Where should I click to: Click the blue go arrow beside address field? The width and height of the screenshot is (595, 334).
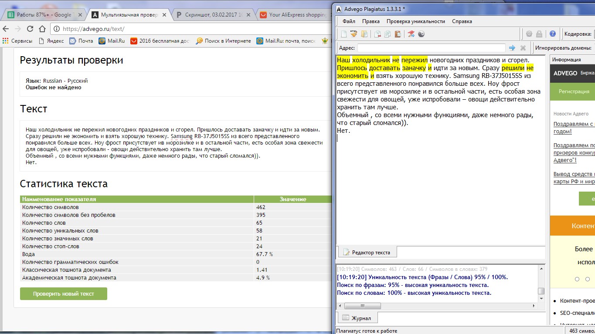(x=512, y=48)
